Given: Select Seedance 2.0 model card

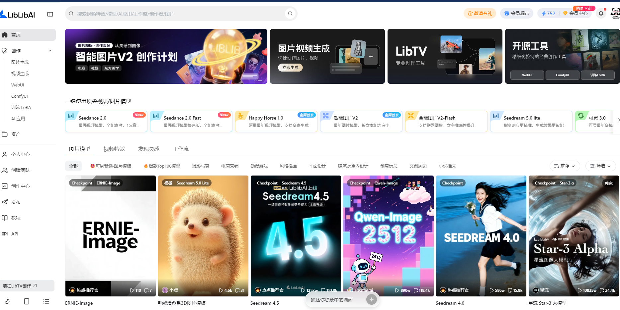Looking at the screenshot, I should [106, 121].
